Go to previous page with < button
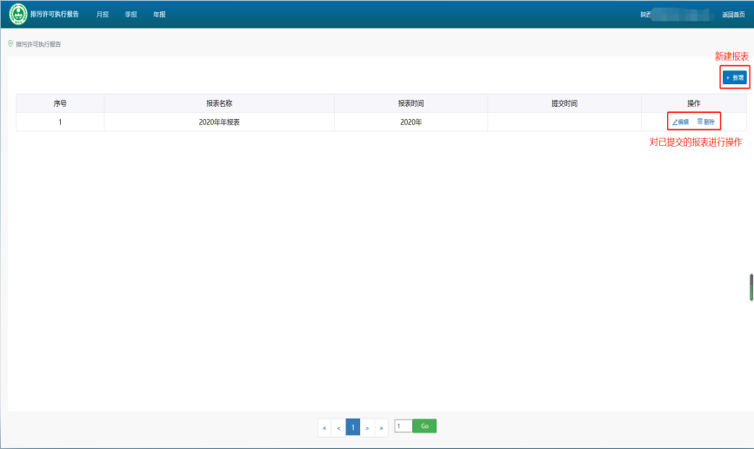Viewport: 754px width, 449px height. 338,427
